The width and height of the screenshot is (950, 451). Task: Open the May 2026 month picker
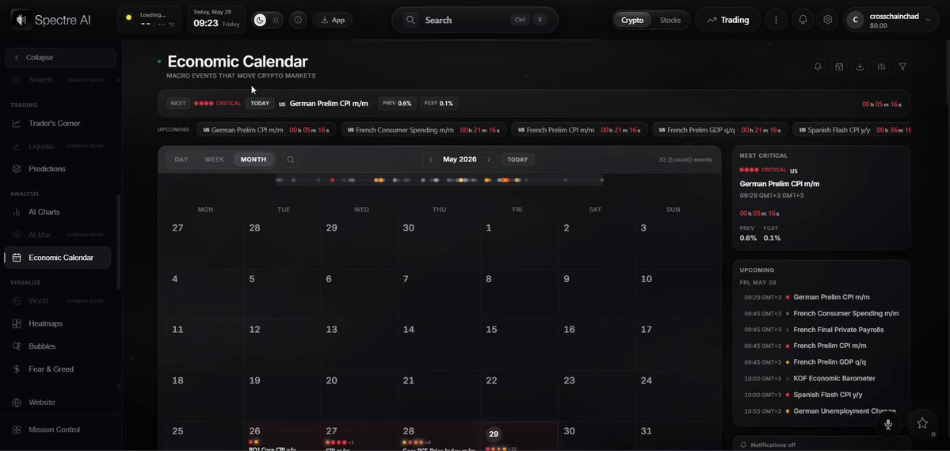coord(460,159)
